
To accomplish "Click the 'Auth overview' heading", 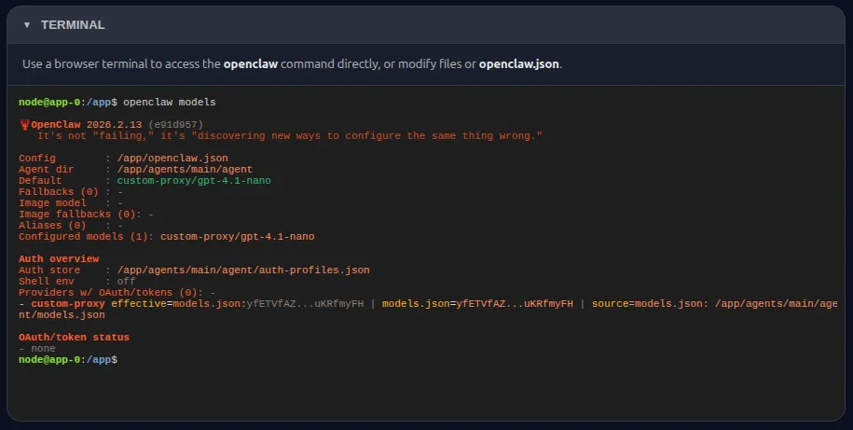I will [59, 259].
